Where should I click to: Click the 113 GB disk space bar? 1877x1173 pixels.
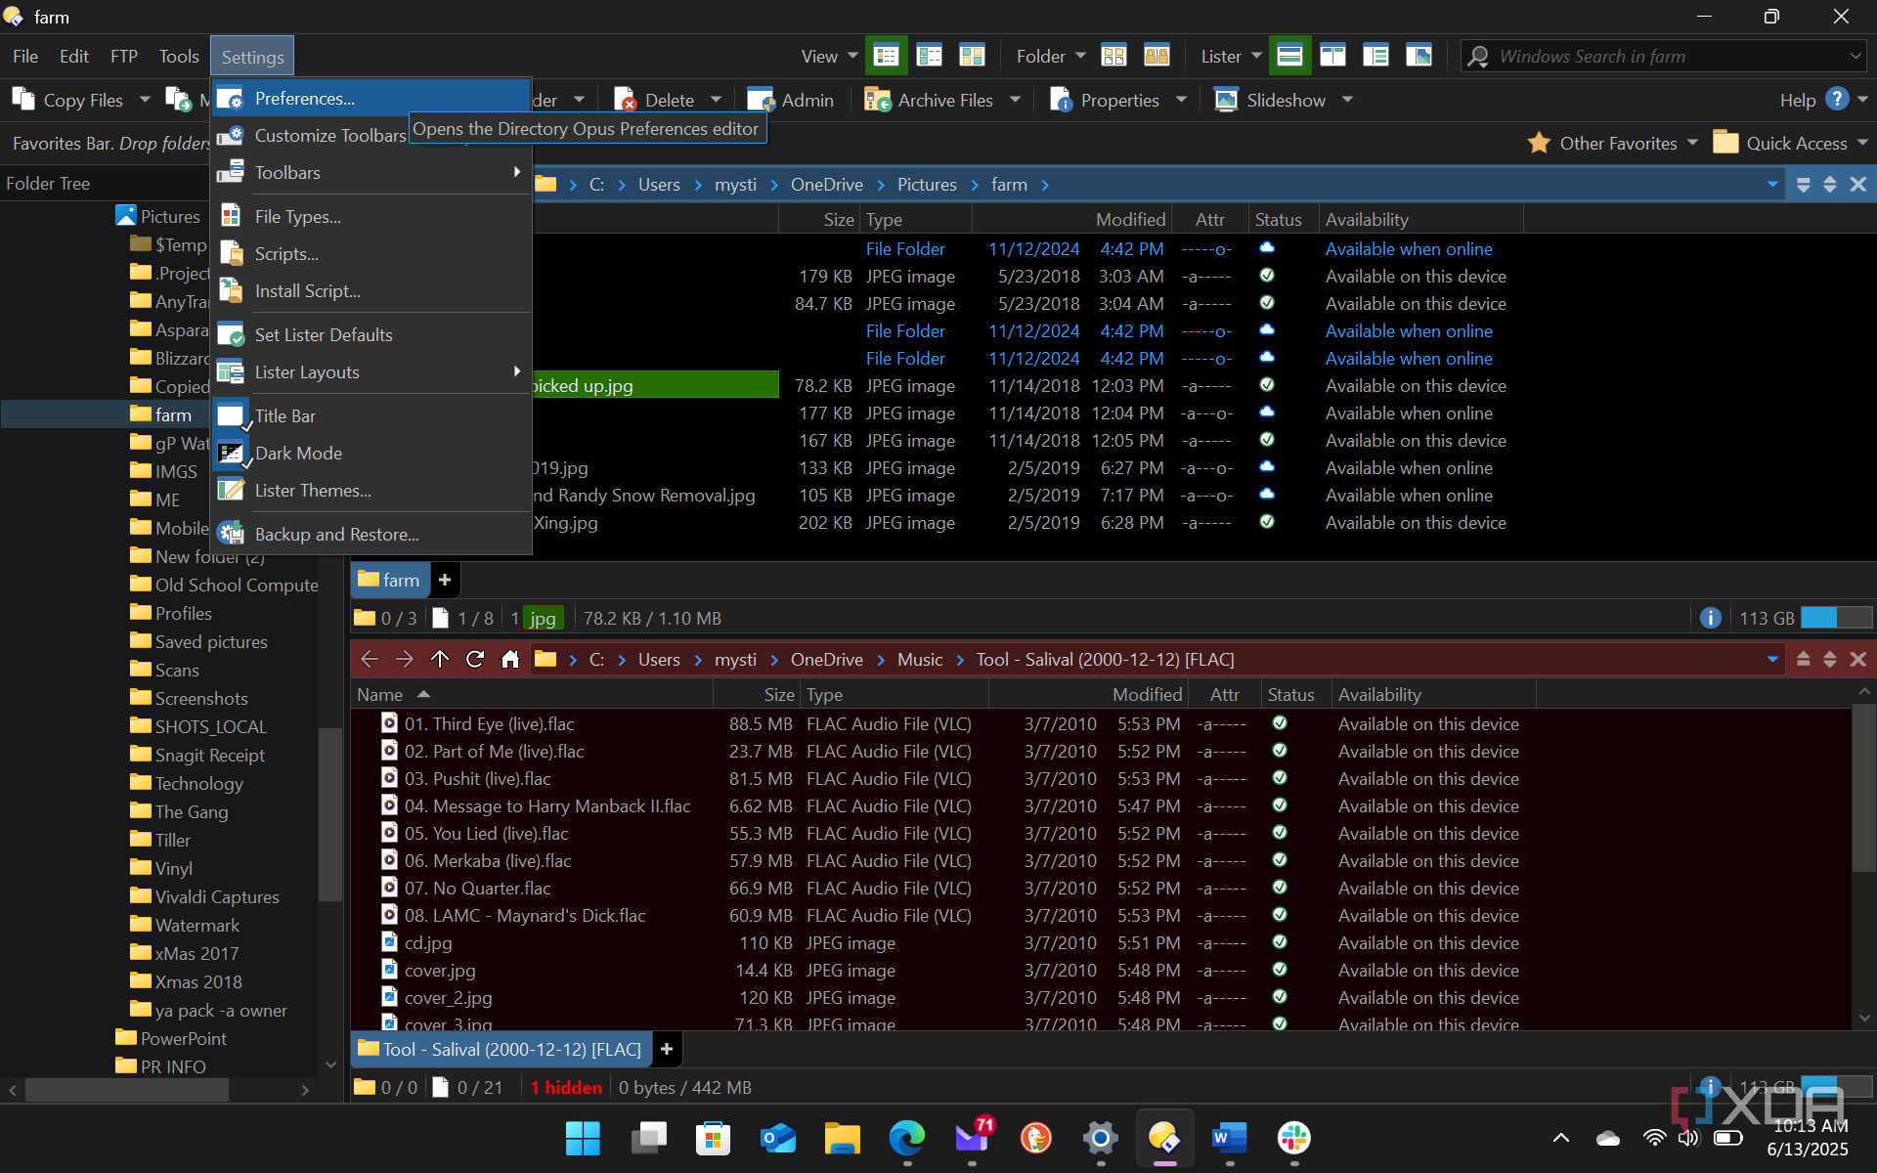coord(1835,618)
